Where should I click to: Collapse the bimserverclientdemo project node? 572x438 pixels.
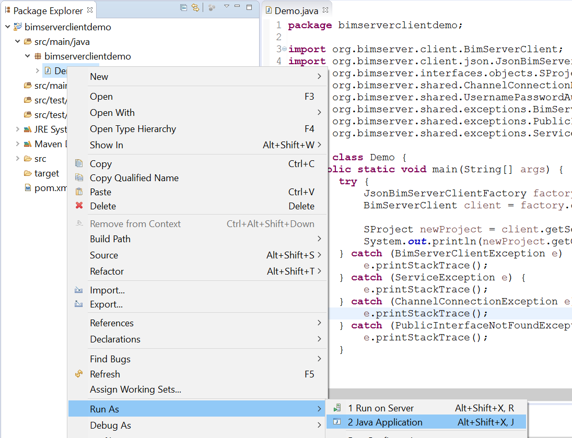coord(7,27)
